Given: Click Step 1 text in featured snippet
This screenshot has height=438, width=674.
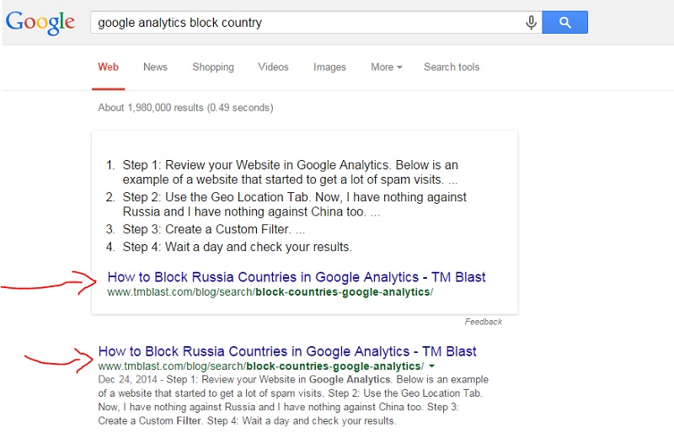Looking at the screenshot, I should coord(290,173).
